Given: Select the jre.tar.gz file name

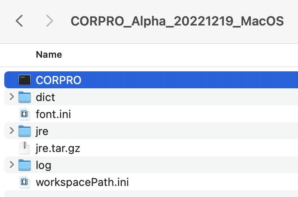Looking at the screenshot, I should click(x=58, y=148).
